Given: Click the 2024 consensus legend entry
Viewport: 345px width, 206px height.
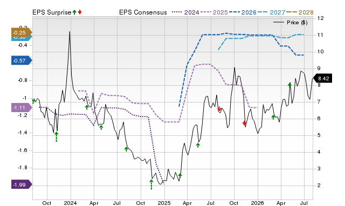Looking at the screenshot, I should 185,12.
